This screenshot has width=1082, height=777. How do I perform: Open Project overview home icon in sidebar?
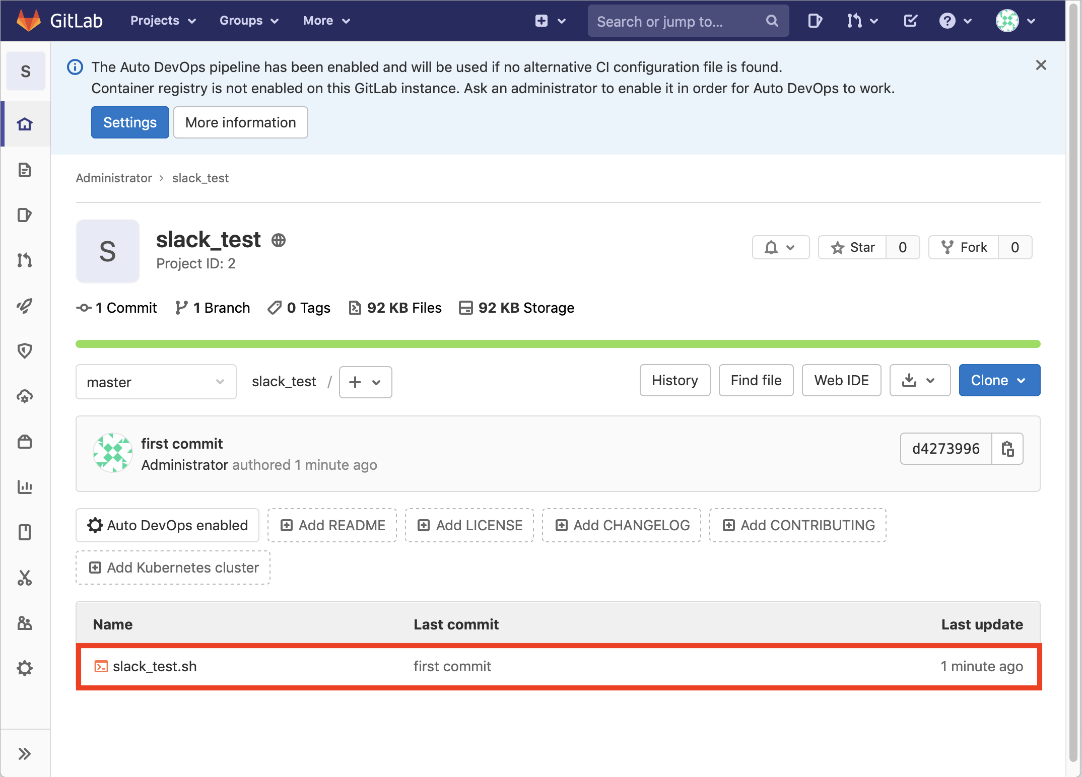click(25, 124)
